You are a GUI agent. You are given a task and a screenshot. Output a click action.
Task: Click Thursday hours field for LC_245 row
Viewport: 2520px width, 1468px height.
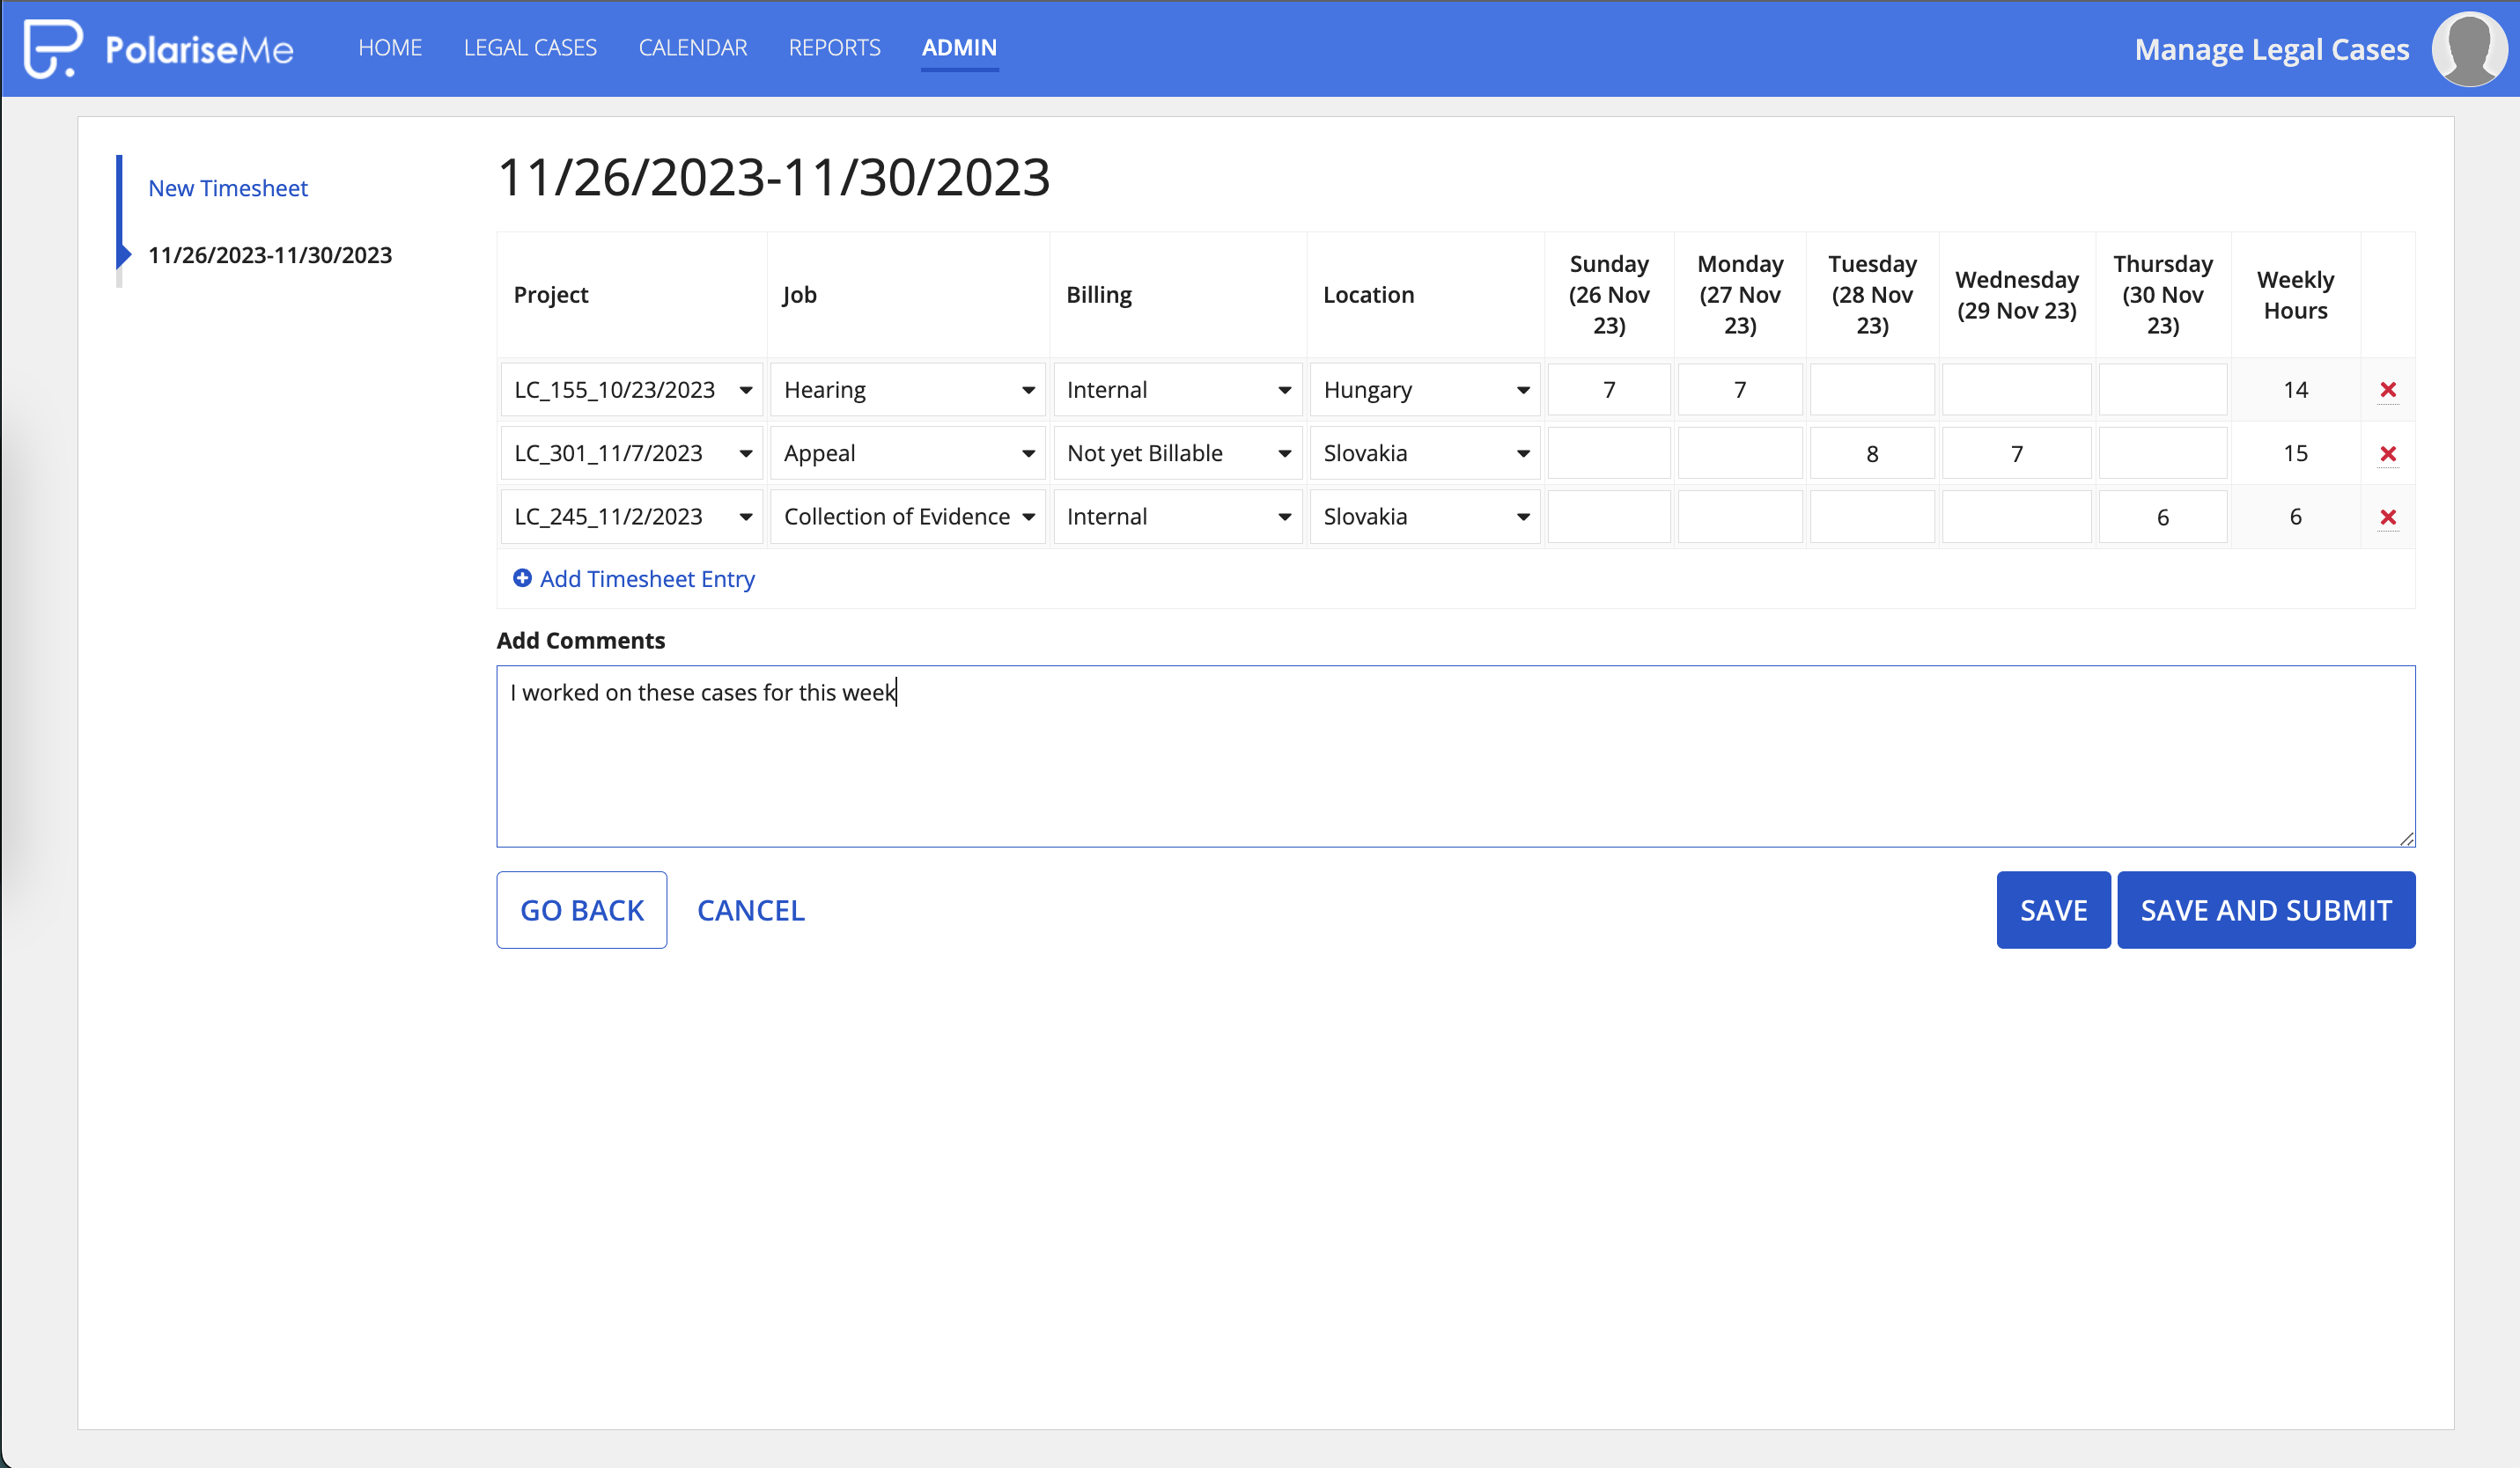[2163, 517]
